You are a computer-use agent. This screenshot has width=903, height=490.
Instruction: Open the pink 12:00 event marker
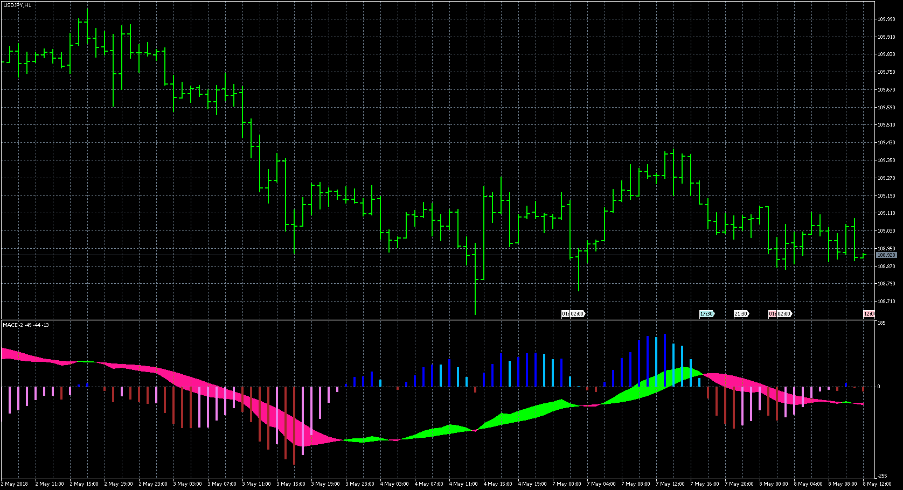tap(869, 314)
